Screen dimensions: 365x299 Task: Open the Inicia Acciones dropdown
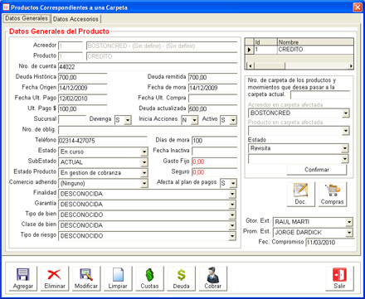[194, 120]
